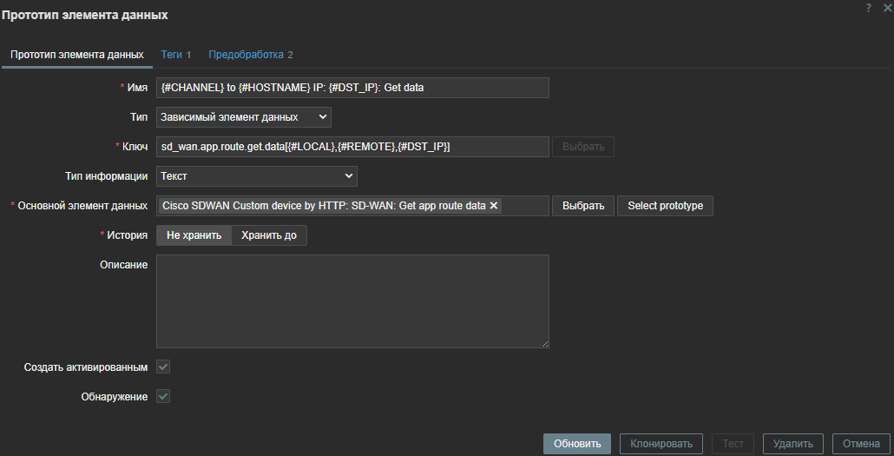Image resolution: width=894 pixels, height=456 pixels.
Task: Click the Отмена button
Action: click(x=861, y=444)
